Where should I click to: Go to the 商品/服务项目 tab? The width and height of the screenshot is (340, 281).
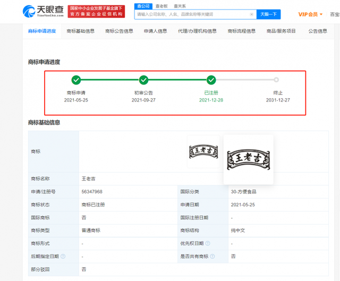tap(281, 31)
